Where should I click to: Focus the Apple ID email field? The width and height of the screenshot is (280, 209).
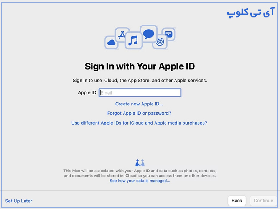click(140, 93)
